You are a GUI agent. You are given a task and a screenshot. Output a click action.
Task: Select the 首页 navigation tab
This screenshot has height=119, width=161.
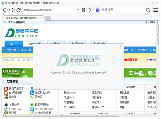pyautogui.click(x=14, y=44)
